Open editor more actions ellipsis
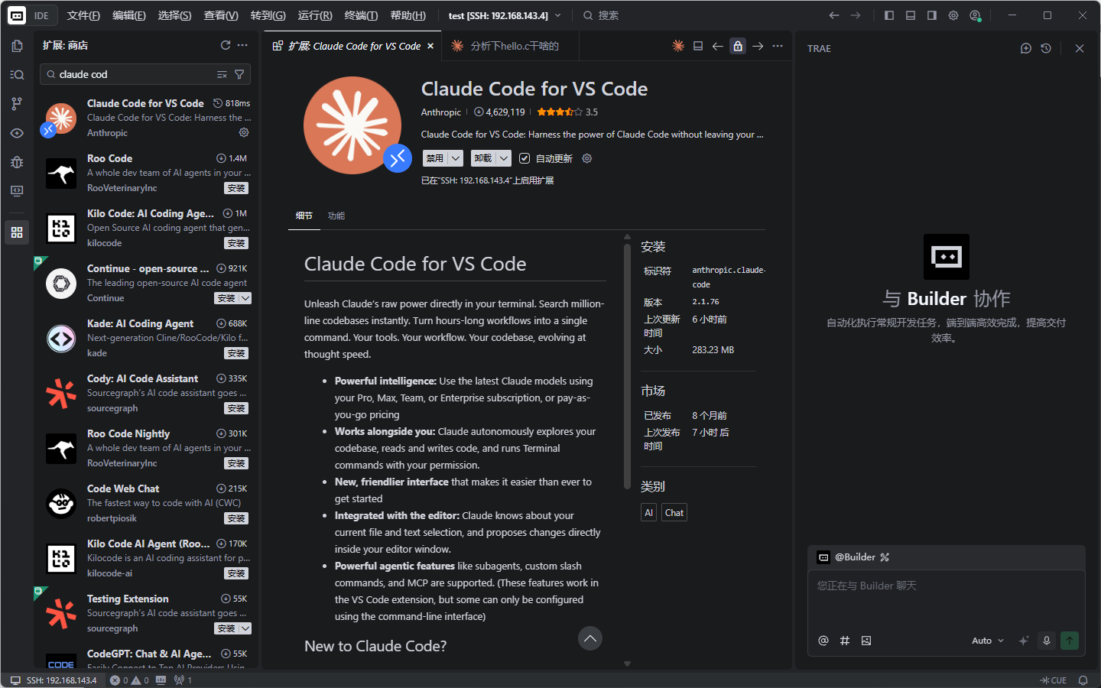The image size is (1101, 688). (778, 46)
